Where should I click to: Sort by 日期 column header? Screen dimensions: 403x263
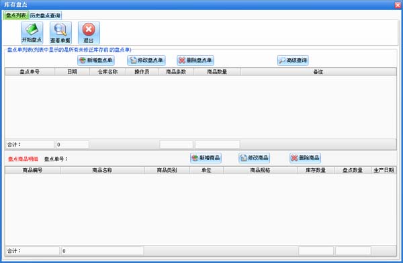(x=73, y=72)
